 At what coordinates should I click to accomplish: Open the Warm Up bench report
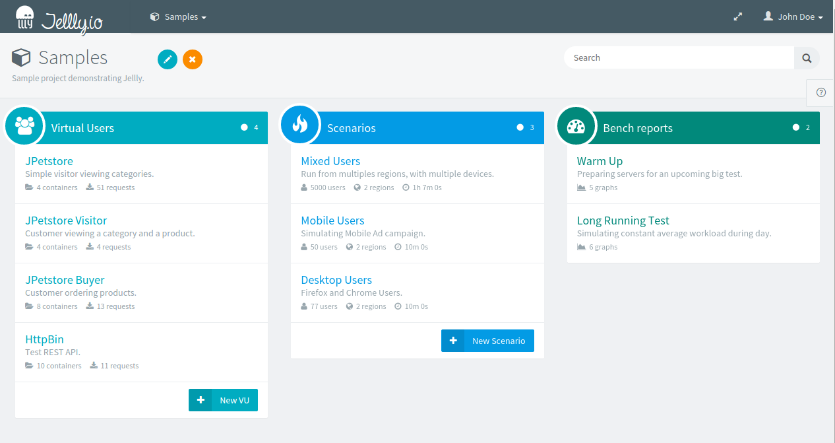tap(600, 161)
